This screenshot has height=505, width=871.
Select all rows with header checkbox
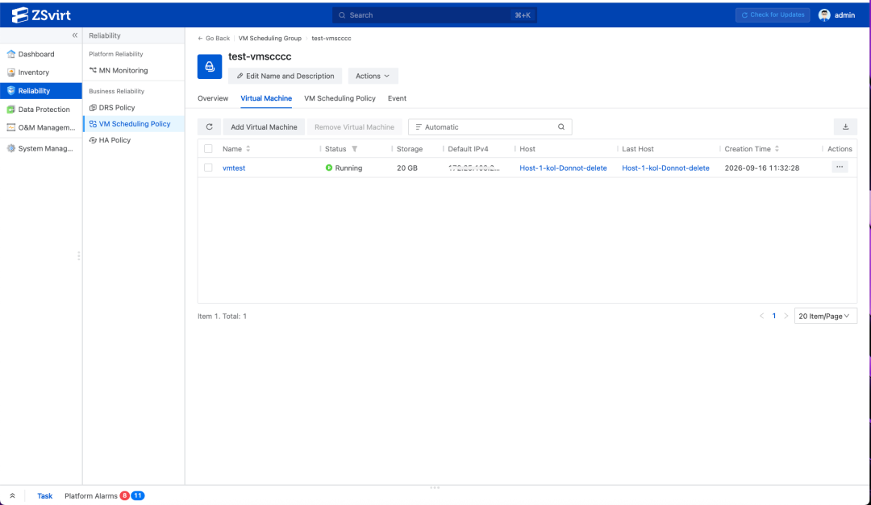(x=208, y=149)
